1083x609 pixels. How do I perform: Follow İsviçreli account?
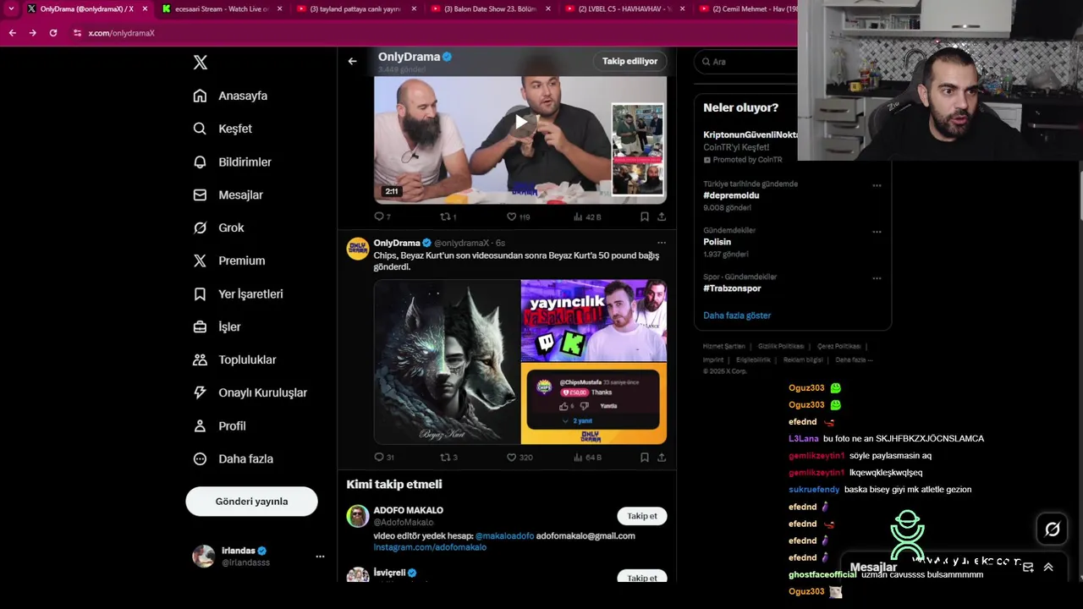pyautogui.click(x=642, y=577)
